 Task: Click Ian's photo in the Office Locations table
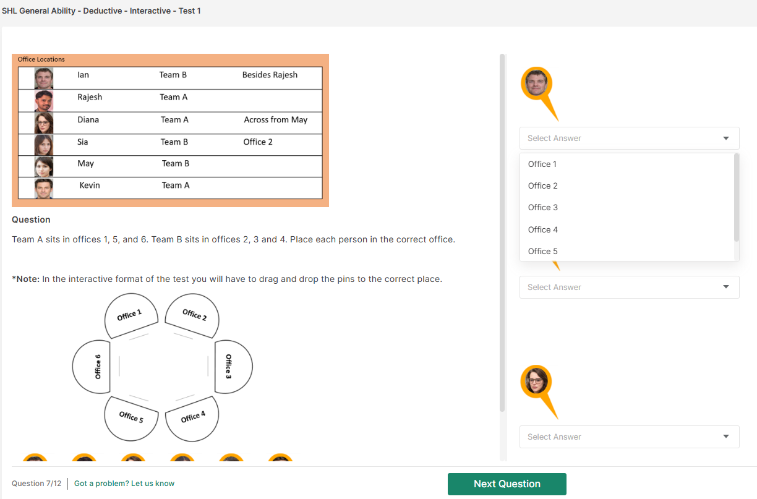tap(43, 78)
